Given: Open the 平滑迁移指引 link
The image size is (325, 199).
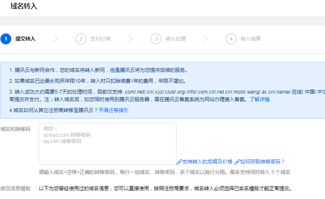Looking at the screenshot, I should click(x=113, y=110).
